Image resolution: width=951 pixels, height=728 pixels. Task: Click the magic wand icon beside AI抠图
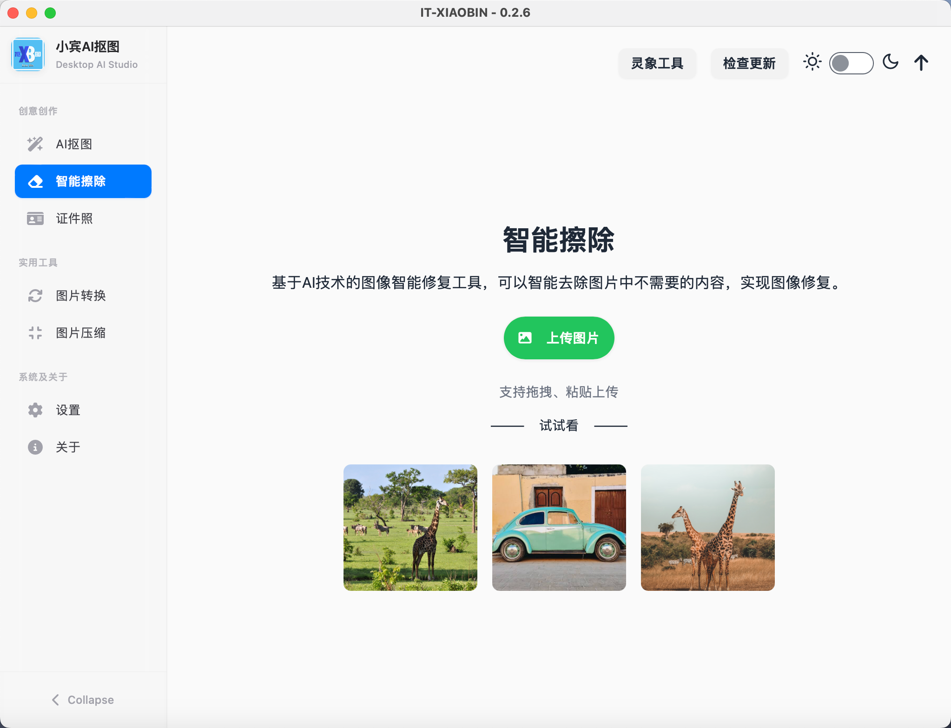35,144
